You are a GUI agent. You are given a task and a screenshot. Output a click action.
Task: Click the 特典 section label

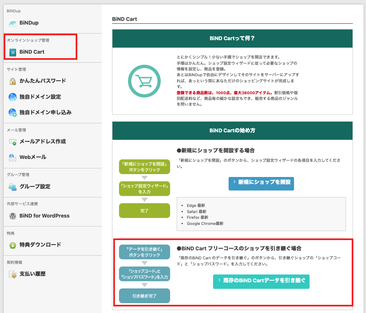[11, 233]
